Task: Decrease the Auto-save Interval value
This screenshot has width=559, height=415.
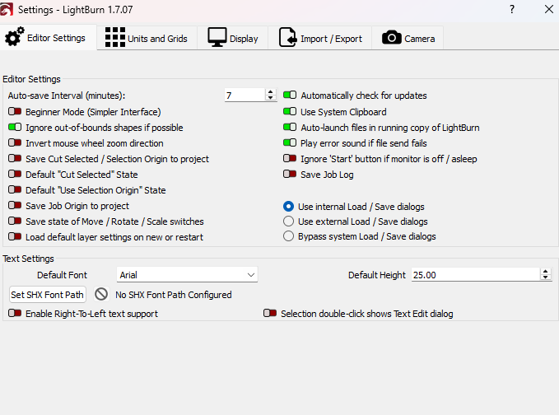Action: [271, 98]
